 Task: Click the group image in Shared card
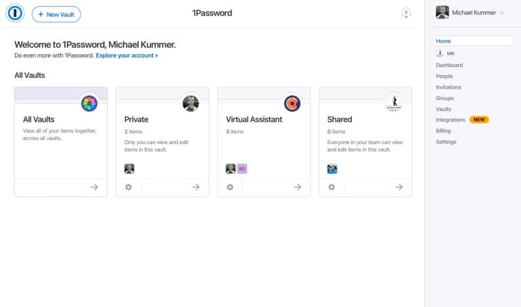[332, 168]
